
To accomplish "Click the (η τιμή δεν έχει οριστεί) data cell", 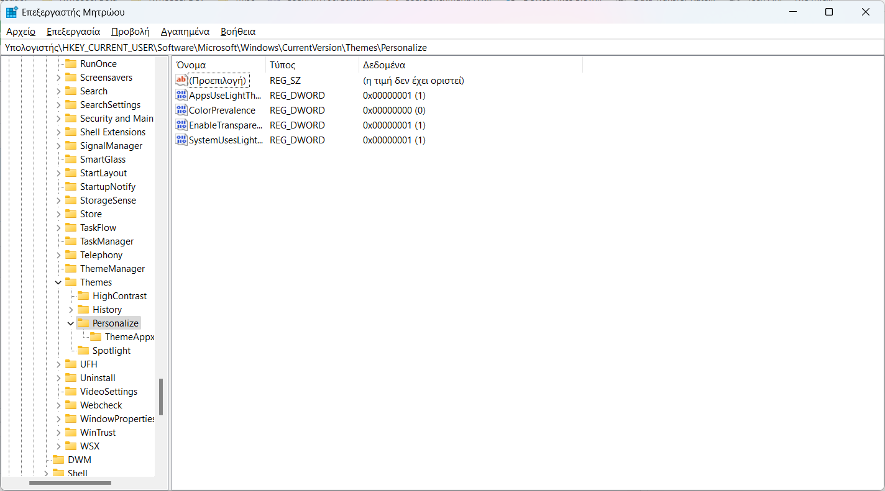I will [x=413, y=80].
